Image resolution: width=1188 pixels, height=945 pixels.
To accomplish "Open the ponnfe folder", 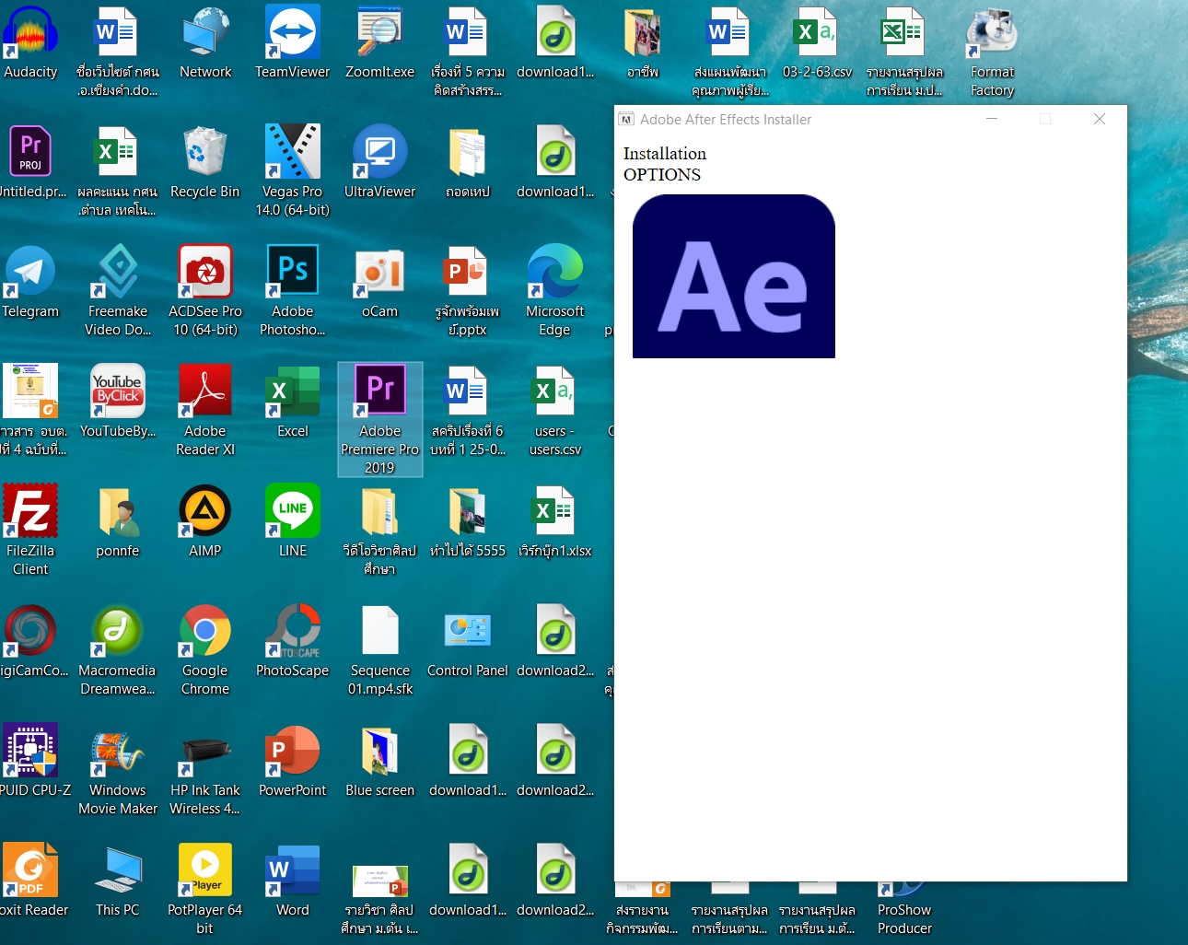I will 118,521.
